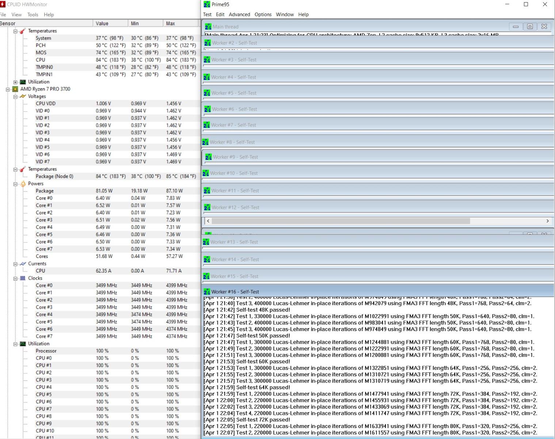This screenshot has width=555, height=439.
Task: Click the Worker #12 window icon
Action: (207, 207)
